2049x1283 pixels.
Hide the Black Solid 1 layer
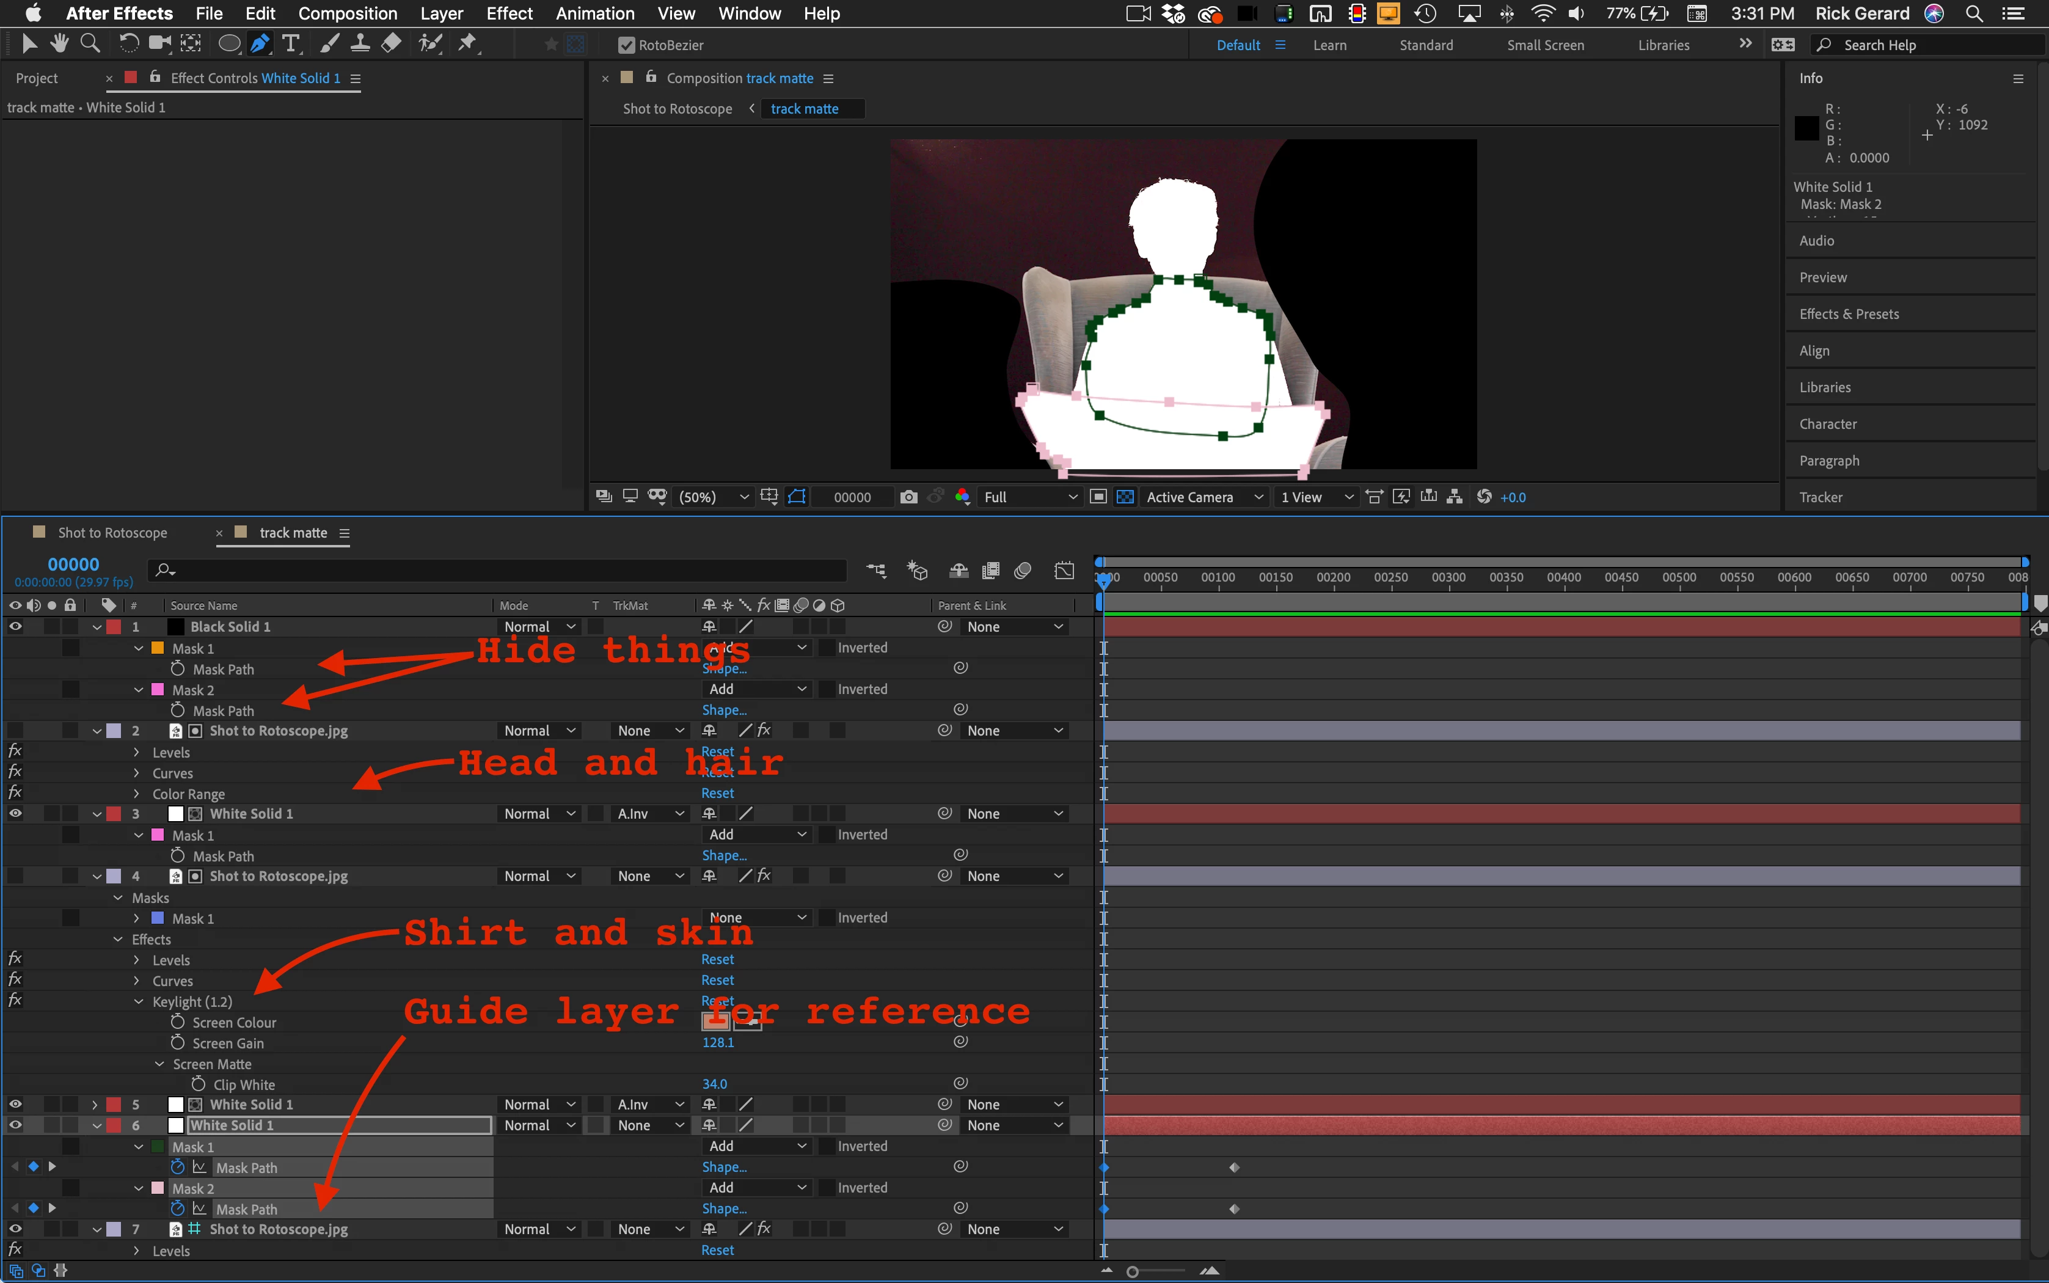click(15, 627)
